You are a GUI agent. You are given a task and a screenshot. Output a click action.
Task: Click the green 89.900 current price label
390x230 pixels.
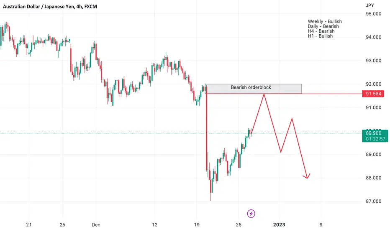click(375, 136)
